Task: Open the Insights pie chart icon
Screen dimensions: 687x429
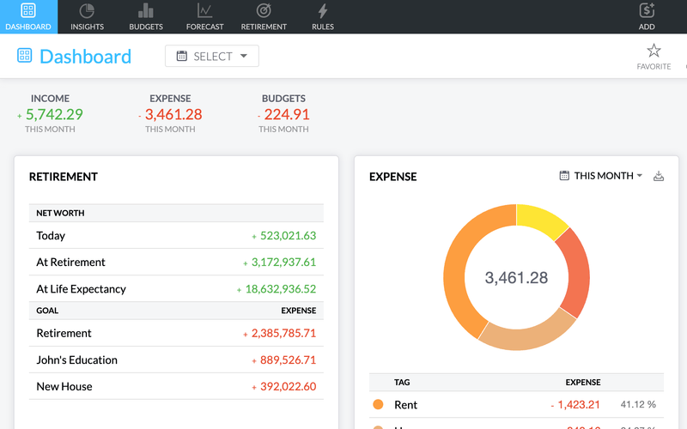Action: [87, 11]
